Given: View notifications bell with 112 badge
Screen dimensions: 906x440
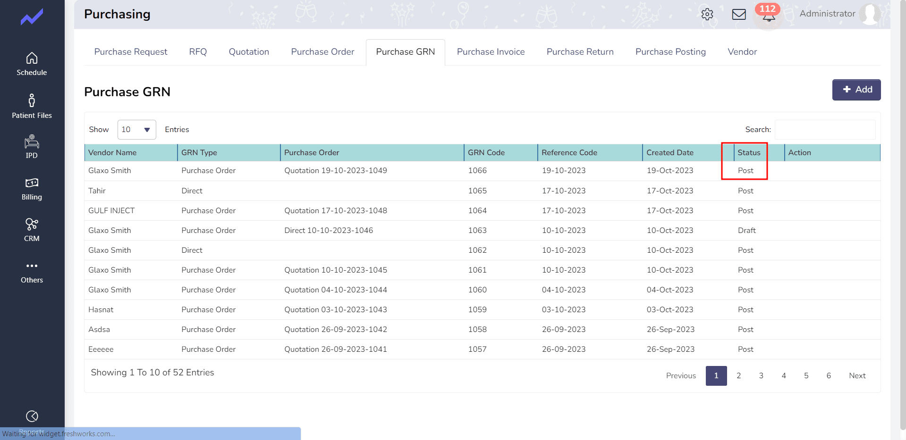Looking at the screenshot, I should 768,16.
